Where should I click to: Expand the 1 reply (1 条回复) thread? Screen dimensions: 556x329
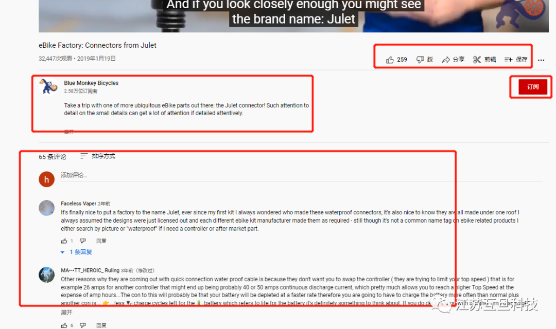[x=76, y=252]
